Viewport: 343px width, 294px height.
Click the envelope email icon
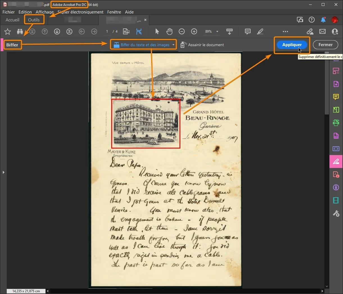tap(322, 32)
